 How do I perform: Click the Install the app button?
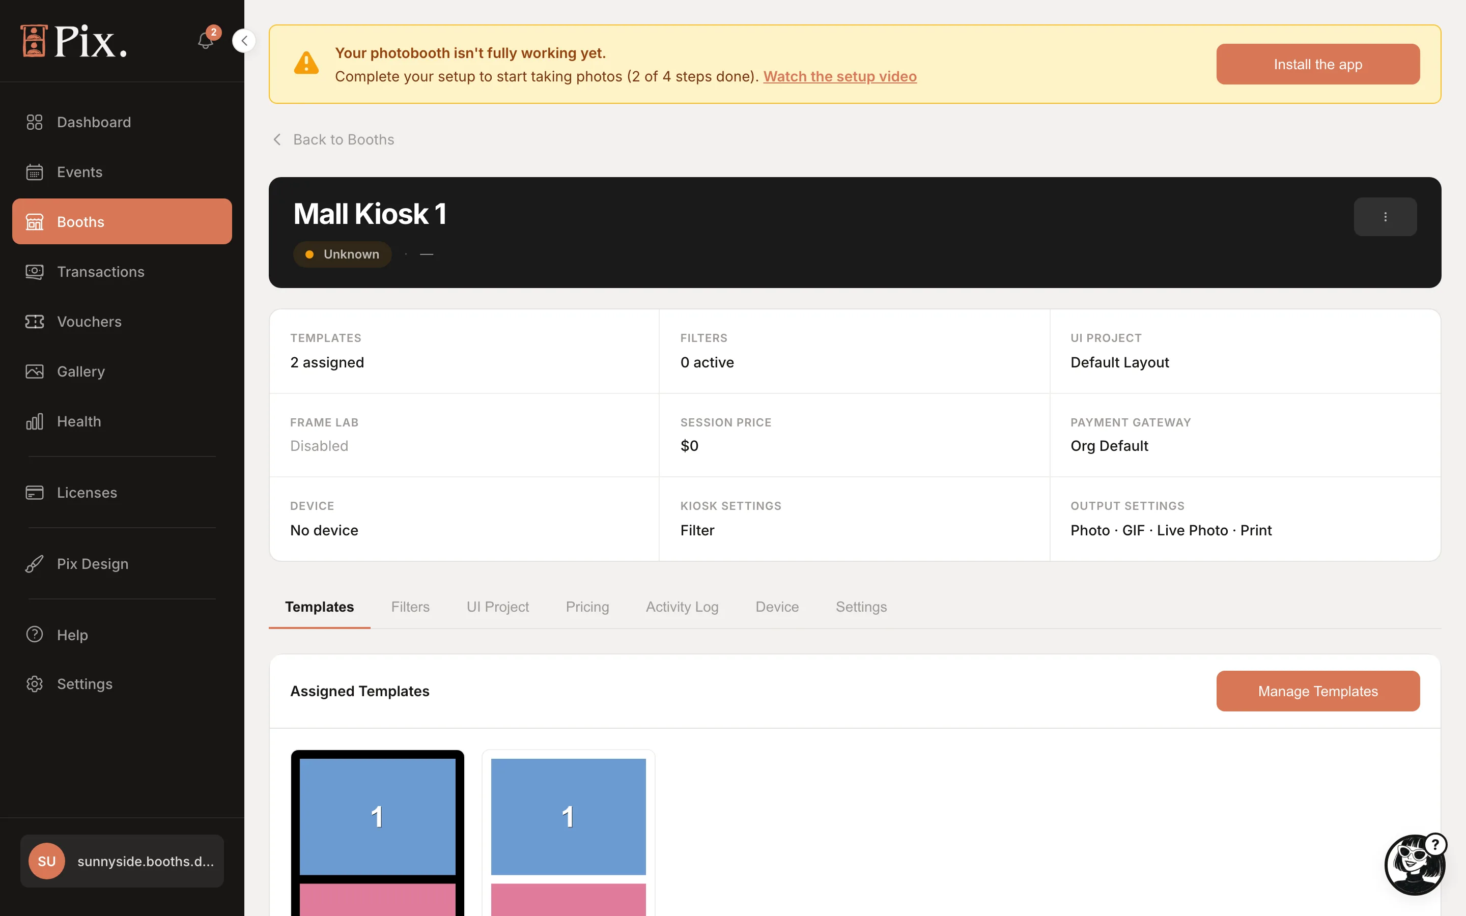click(1317, 64)
